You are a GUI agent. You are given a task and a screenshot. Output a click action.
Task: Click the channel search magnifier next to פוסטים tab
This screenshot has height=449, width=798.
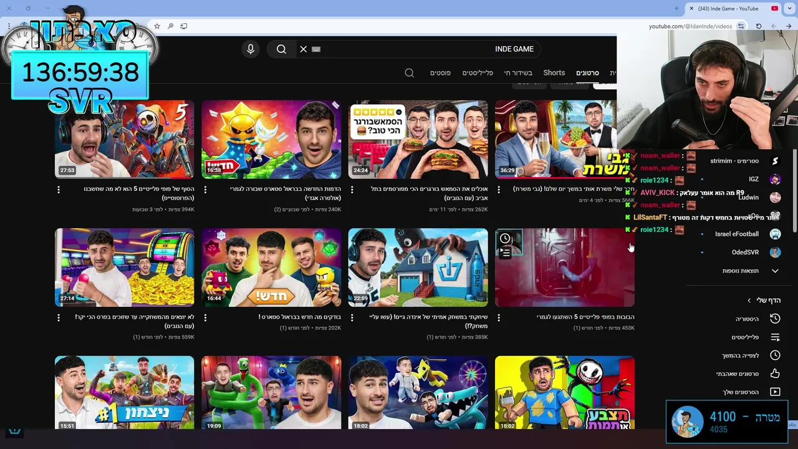410,73
